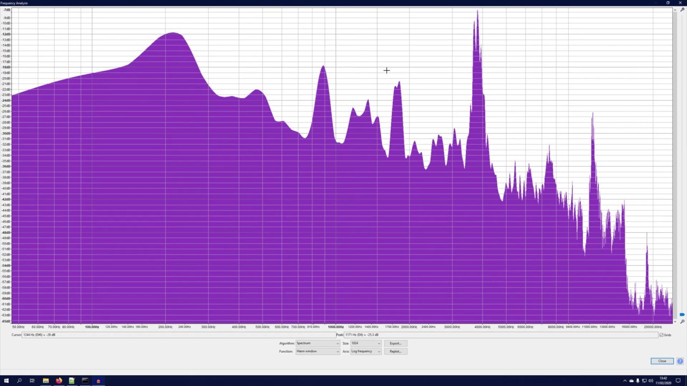The width and height of the screenshot is (687, 386).
Task: Click the -30dB axis label
Action: tap(6, 133)
